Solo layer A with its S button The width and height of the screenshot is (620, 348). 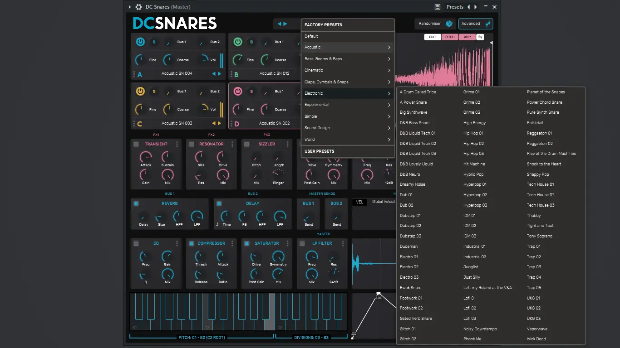[154, 42]
